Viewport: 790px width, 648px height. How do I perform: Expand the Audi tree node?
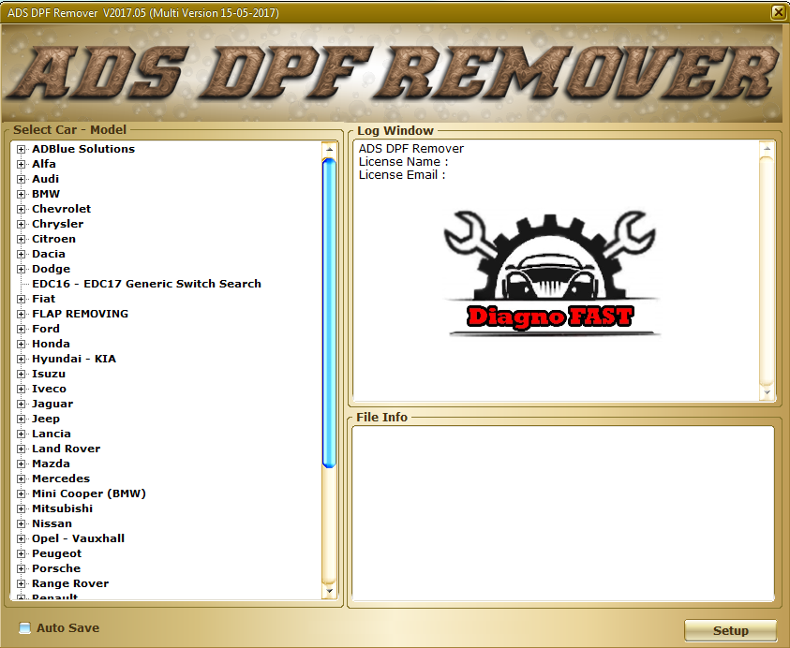[22, 179]
